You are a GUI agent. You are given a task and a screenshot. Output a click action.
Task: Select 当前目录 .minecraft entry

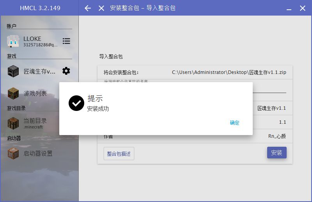coord(35,123)
